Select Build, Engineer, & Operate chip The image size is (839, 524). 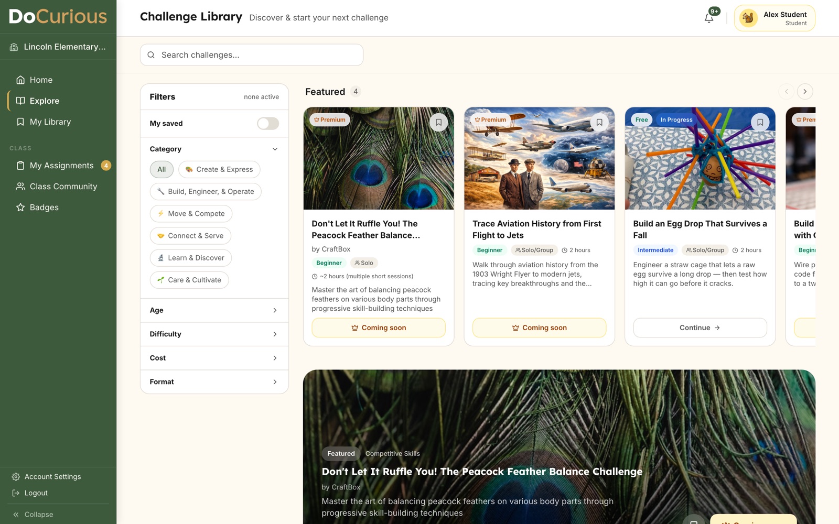pyautogui.click(x=206, y=191)
